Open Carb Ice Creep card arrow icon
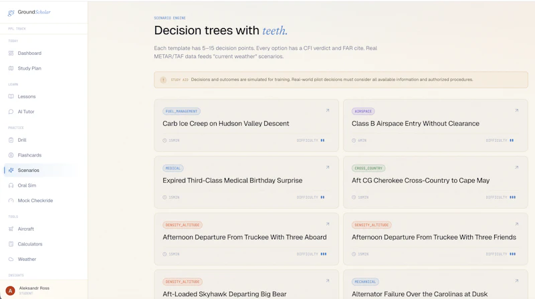The image size is (535, 299). click(328, 110)
